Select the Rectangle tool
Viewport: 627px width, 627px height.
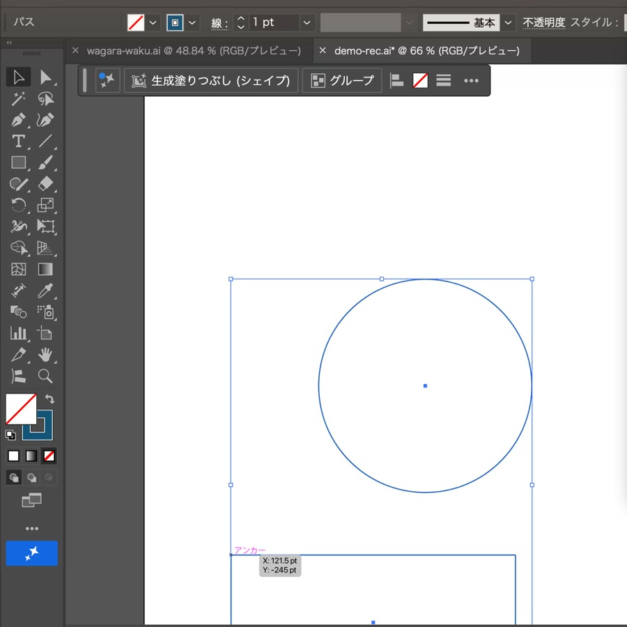pos(18,162)
